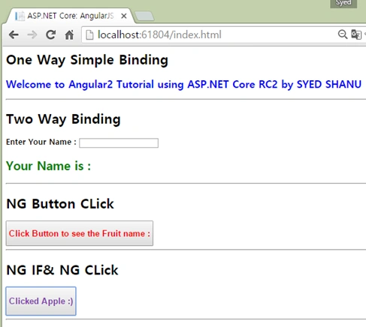Open the translate icon in address bar
The width and height of the screenshot is (366, 327).
tap(356, 34)
